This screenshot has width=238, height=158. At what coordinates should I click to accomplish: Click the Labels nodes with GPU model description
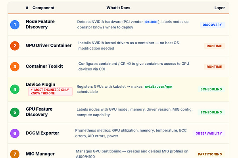point(134,112)
